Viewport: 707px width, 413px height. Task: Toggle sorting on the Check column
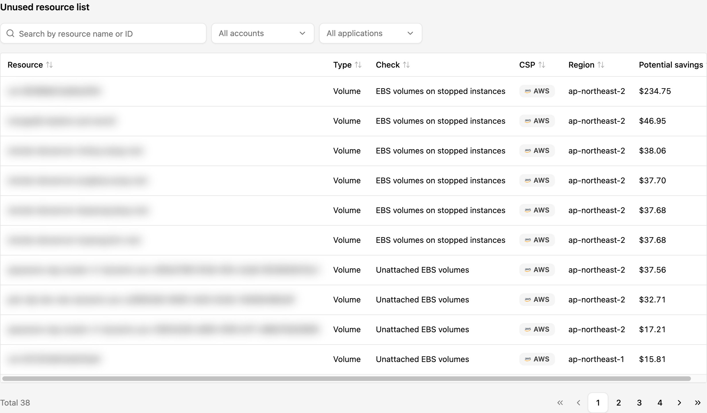[406, 65]
